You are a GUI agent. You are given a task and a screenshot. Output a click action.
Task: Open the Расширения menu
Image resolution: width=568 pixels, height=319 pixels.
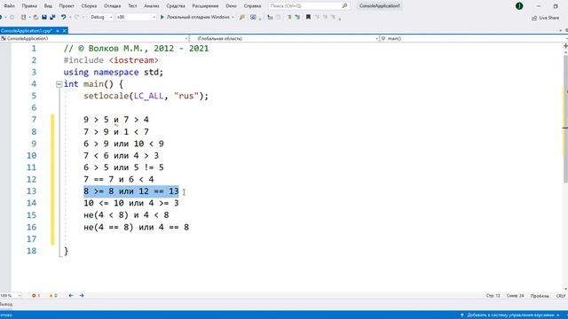tap(205, 6)
